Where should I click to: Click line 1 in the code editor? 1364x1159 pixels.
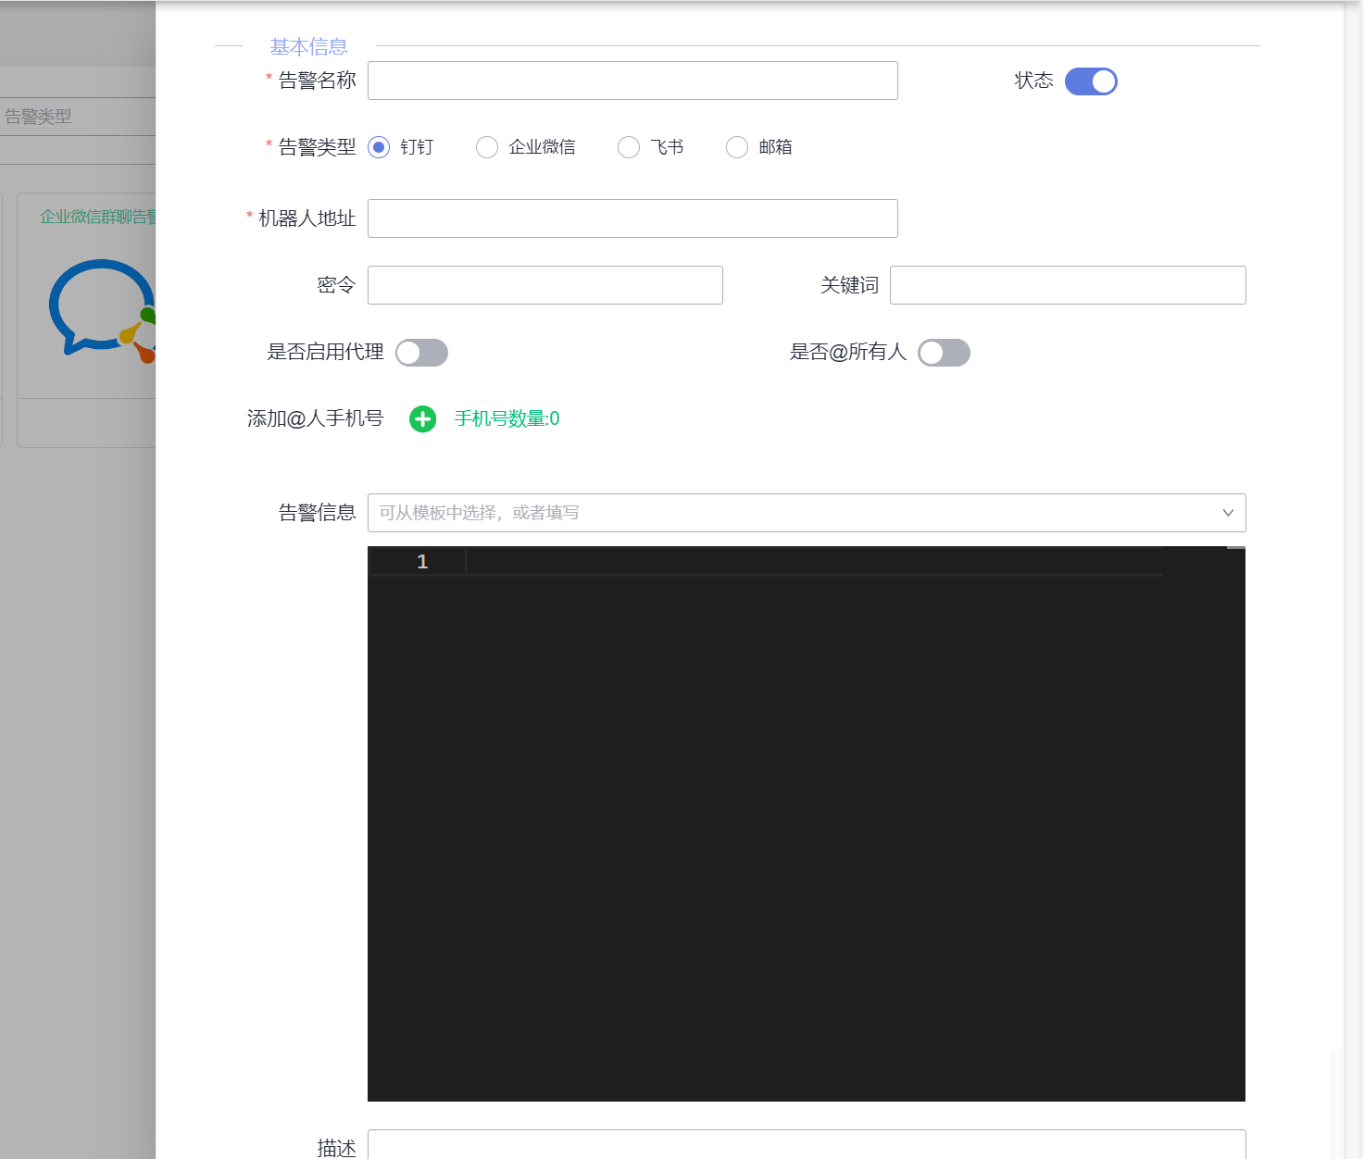click(x=813, y=562)
